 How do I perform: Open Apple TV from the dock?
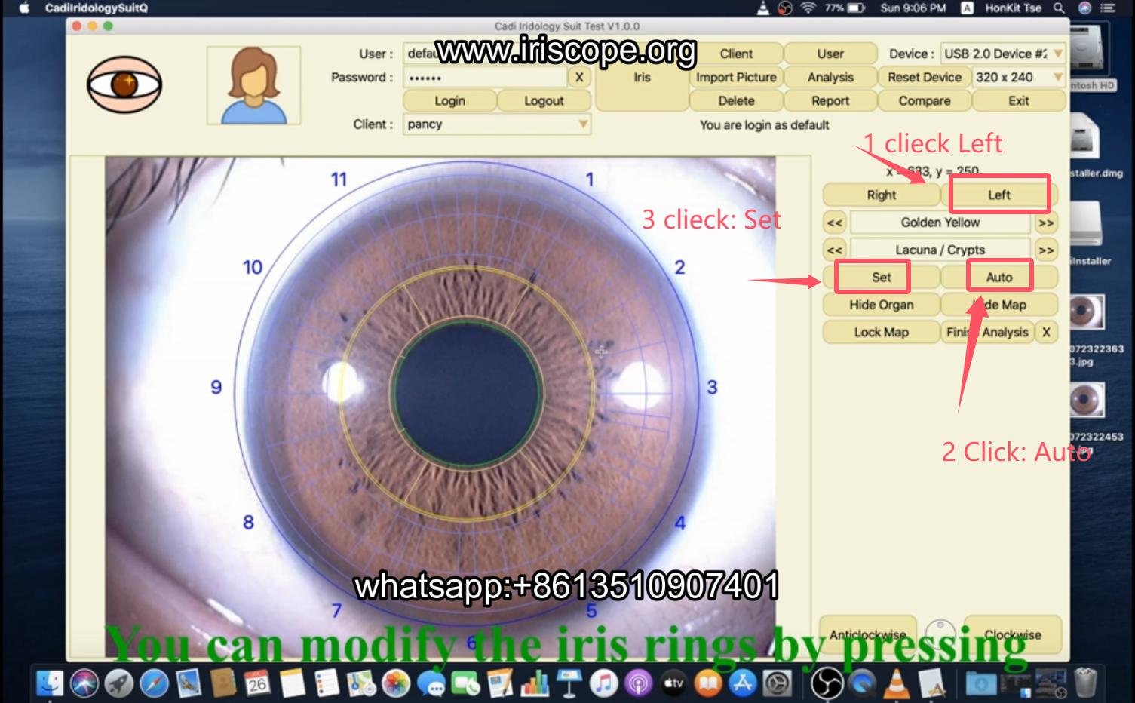coord(673,683)
